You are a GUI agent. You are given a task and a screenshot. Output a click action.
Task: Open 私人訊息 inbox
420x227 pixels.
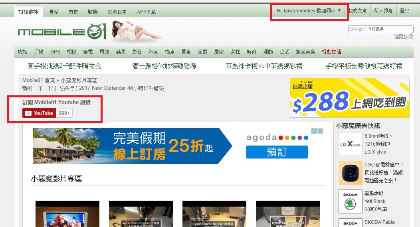point(383,11)
